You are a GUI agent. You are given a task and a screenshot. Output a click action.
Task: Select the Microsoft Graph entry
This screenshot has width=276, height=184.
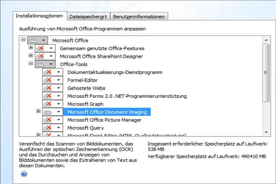[x=85, y=104]
